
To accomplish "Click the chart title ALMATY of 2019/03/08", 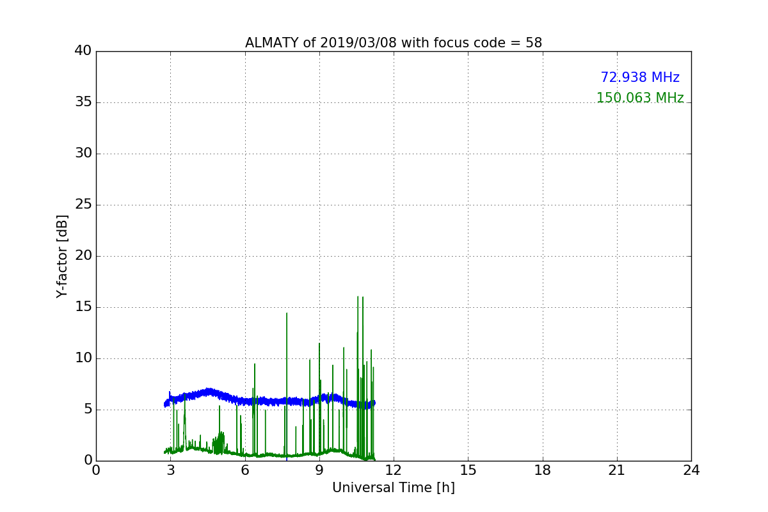I will pyautogui.click(x=394, y=43).
